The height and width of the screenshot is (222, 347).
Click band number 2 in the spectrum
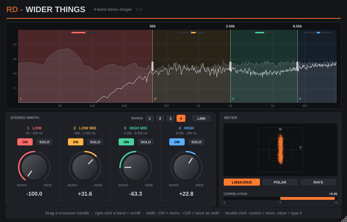(155, 99)
